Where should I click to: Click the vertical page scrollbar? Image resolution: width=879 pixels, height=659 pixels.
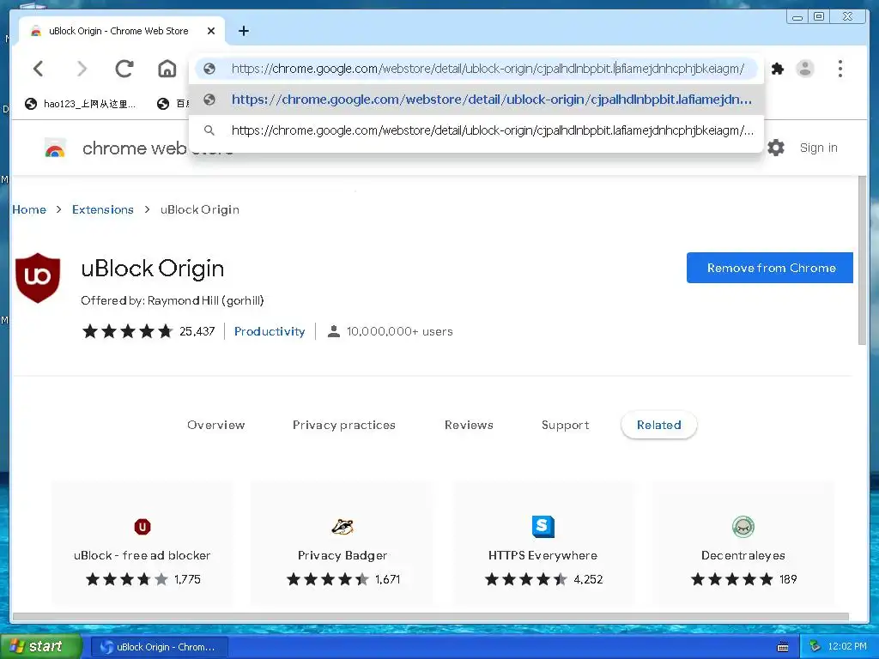click(862, 261)
